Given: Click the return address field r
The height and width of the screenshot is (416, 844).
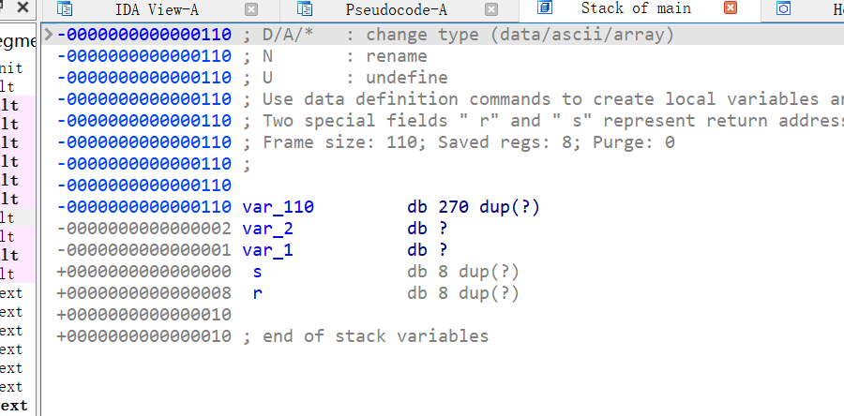Looking at the screenshot, I should (x=257, y=293).
